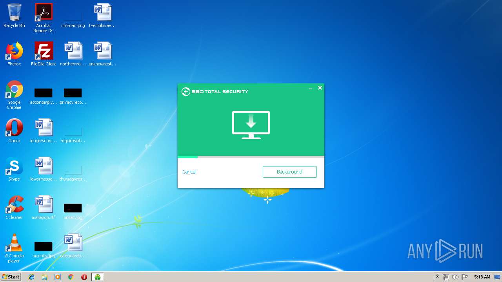The height and width of the screenshot is (282, 502).
Task: Select makepop.rtf document icon
Action: (x=44, y=208)
